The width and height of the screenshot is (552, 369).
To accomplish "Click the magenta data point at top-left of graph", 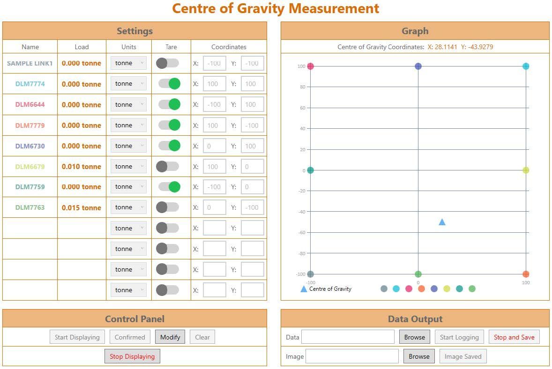I will [311, 66].
